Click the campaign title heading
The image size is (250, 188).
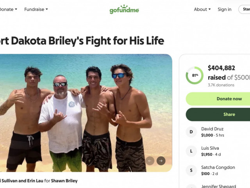[x=82, y=41]
